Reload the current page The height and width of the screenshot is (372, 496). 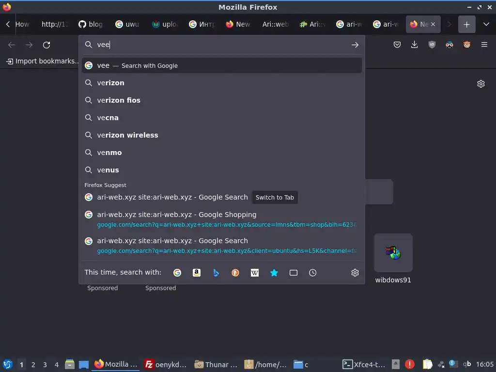click(46, 45)
